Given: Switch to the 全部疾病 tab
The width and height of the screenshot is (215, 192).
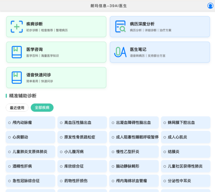Looking at the screenshot, I should click(42, 108).
